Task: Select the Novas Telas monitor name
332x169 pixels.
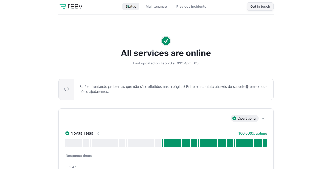Action: coord(82,133)
